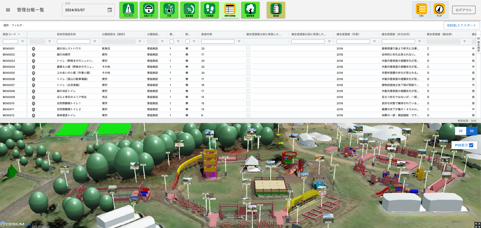Open the 塩素濃度 chlorine concentration module
Viewport: 481px width, 228px height.
pos(189,10)
